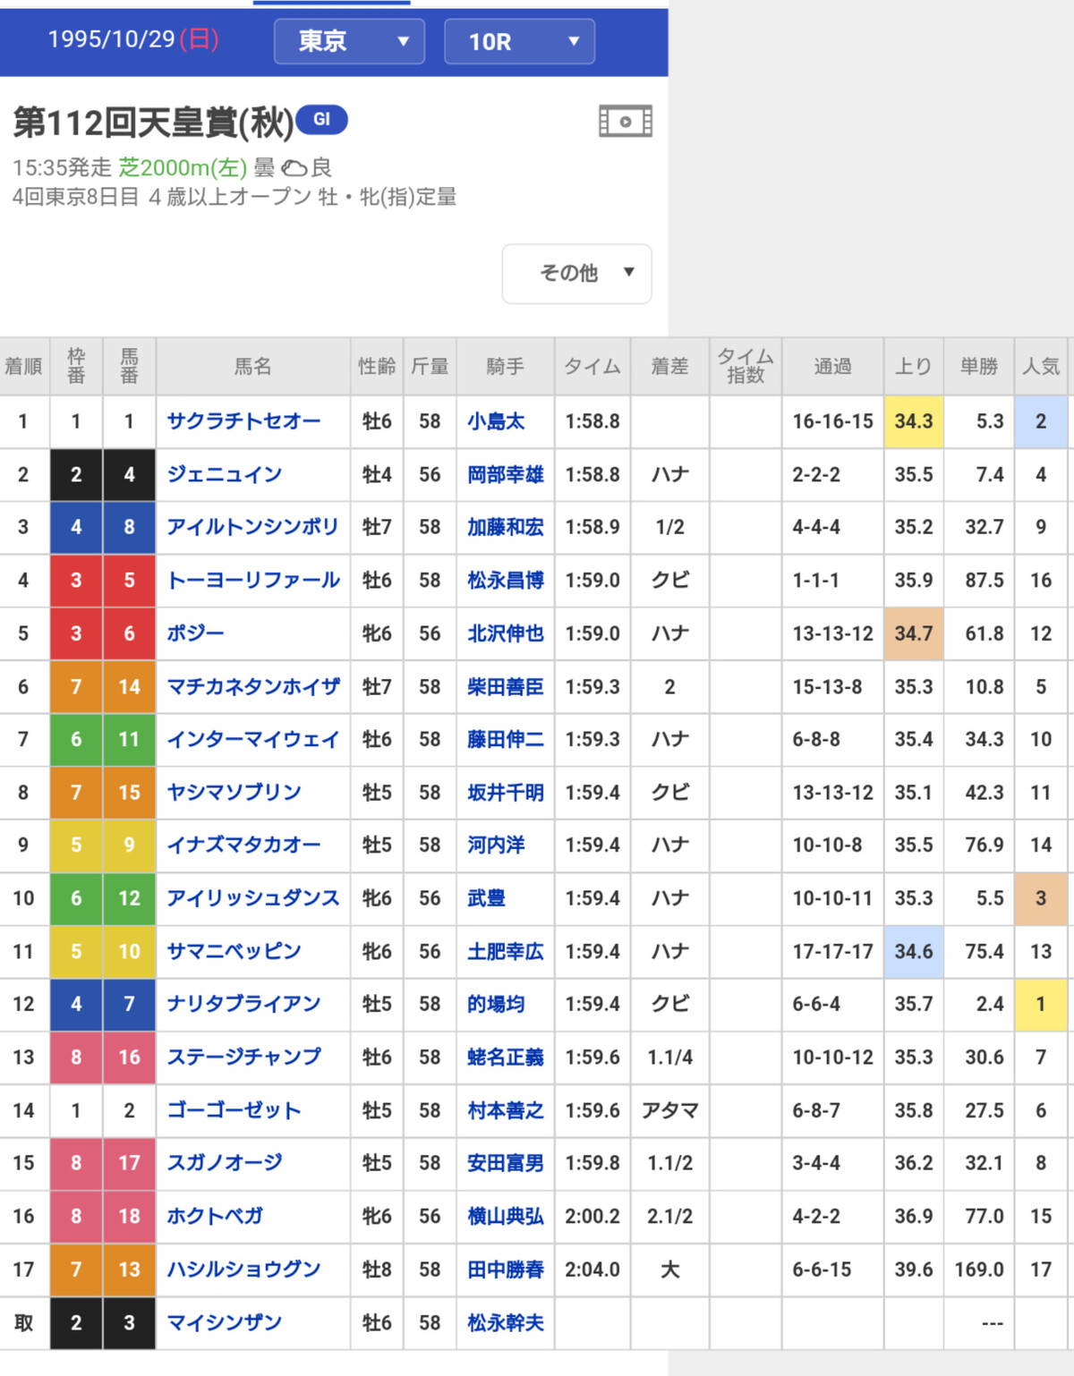1074x1376 pixels.
Task: Click the cloudy weather icon
Action: click(x=294, y=168)
